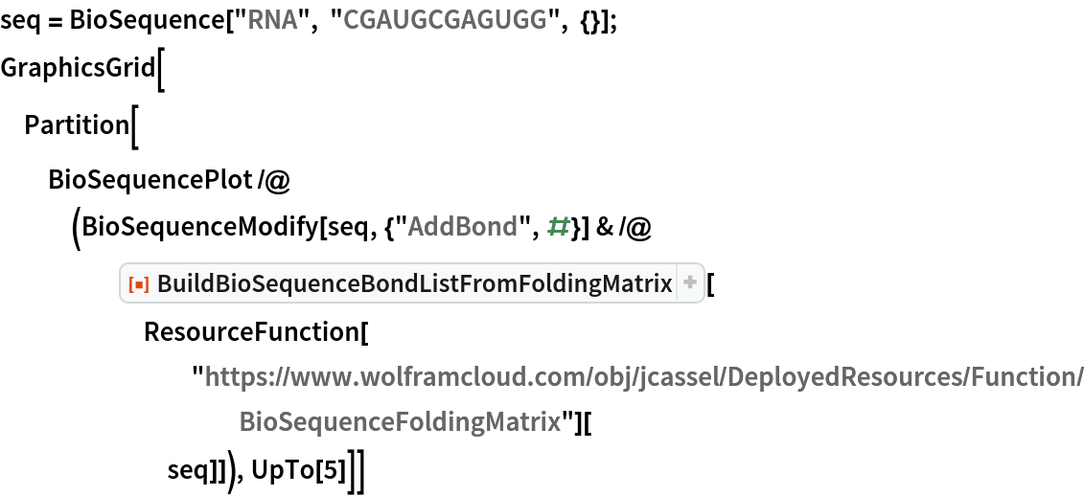Click the Partition function name

point(77,125)
